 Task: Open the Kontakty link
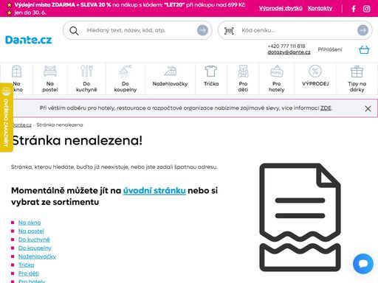coord(320,8)
